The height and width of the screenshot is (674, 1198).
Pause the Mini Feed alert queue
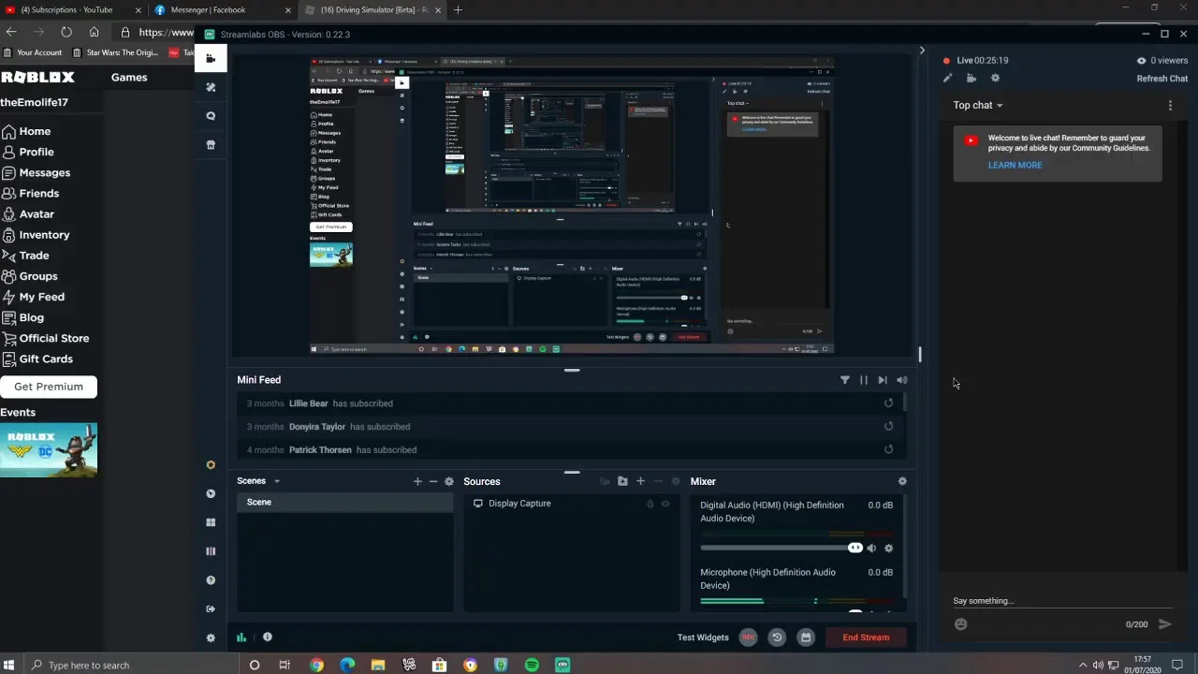863,380
